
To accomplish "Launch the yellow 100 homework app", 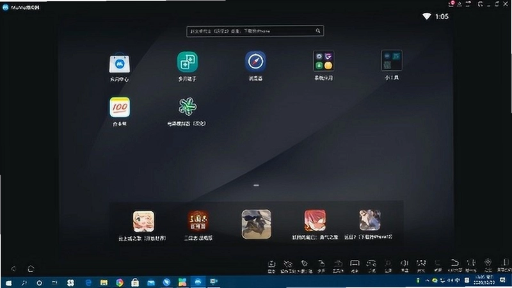I will 120,107.
